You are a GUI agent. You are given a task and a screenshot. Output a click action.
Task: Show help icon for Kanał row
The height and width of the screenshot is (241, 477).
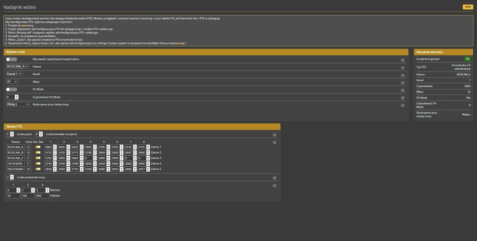(x=403, y=75)
